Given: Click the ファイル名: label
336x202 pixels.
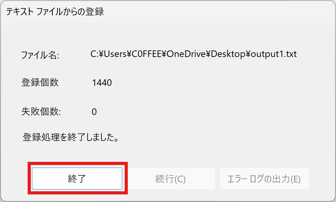Looking at the screenshot, I should coord(40,55).
